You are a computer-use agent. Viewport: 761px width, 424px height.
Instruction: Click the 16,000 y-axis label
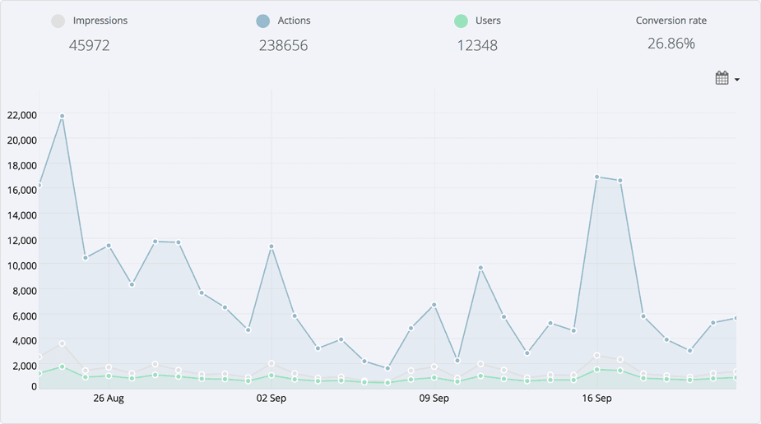pos(22,190)
